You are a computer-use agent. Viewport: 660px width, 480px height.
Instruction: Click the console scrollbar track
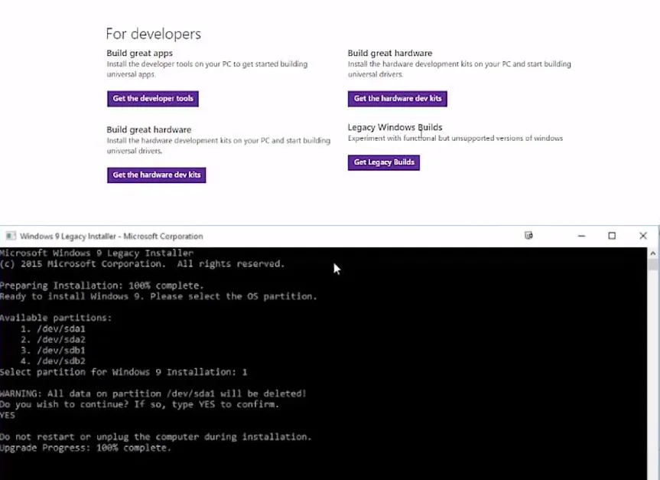654,360
